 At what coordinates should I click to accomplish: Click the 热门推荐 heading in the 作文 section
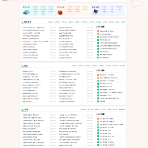tap(101, 71)
